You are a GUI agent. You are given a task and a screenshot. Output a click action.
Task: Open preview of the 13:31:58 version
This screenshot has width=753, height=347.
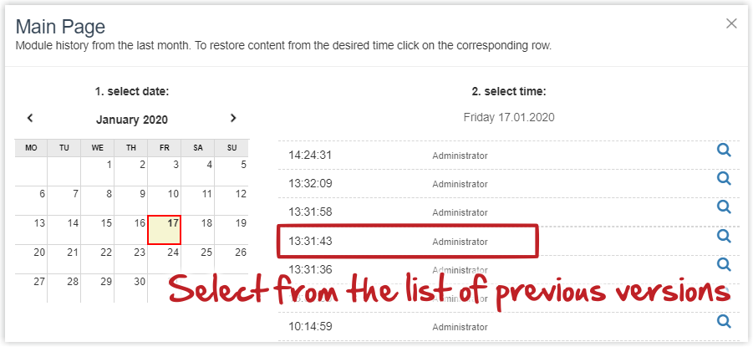click(x=724, y=207)
